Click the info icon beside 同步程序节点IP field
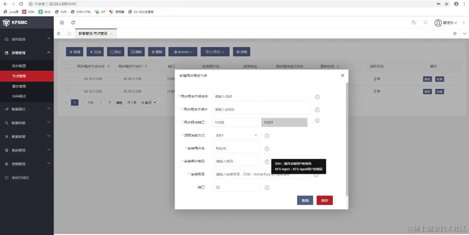The width and height of the screenshot is (469, 235). (317, 110)
